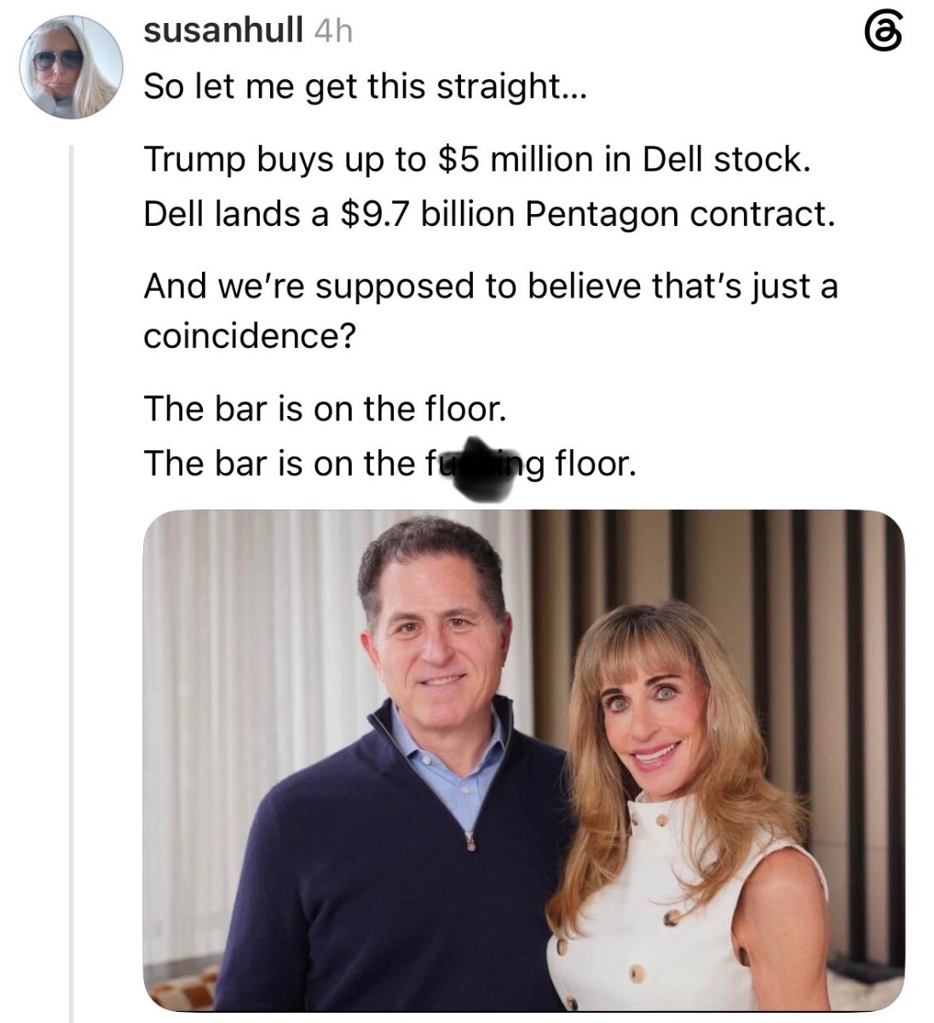
Task: Click the 4h post timestamp
Action: (x=333, y=32)
